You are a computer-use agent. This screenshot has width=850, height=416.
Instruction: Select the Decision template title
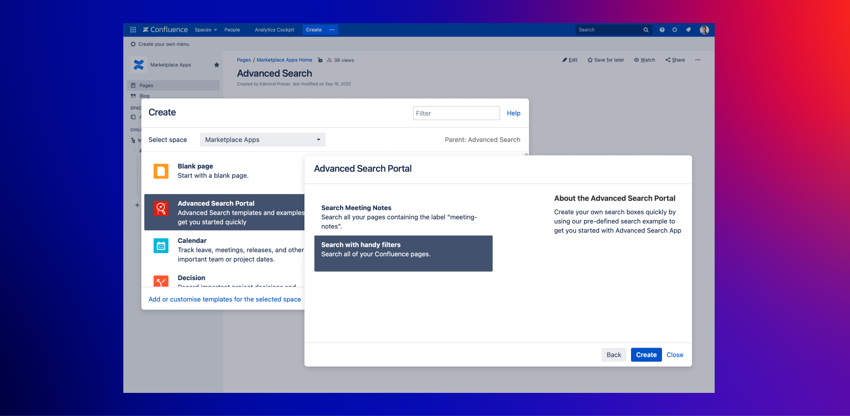click(x=191, y=278)
